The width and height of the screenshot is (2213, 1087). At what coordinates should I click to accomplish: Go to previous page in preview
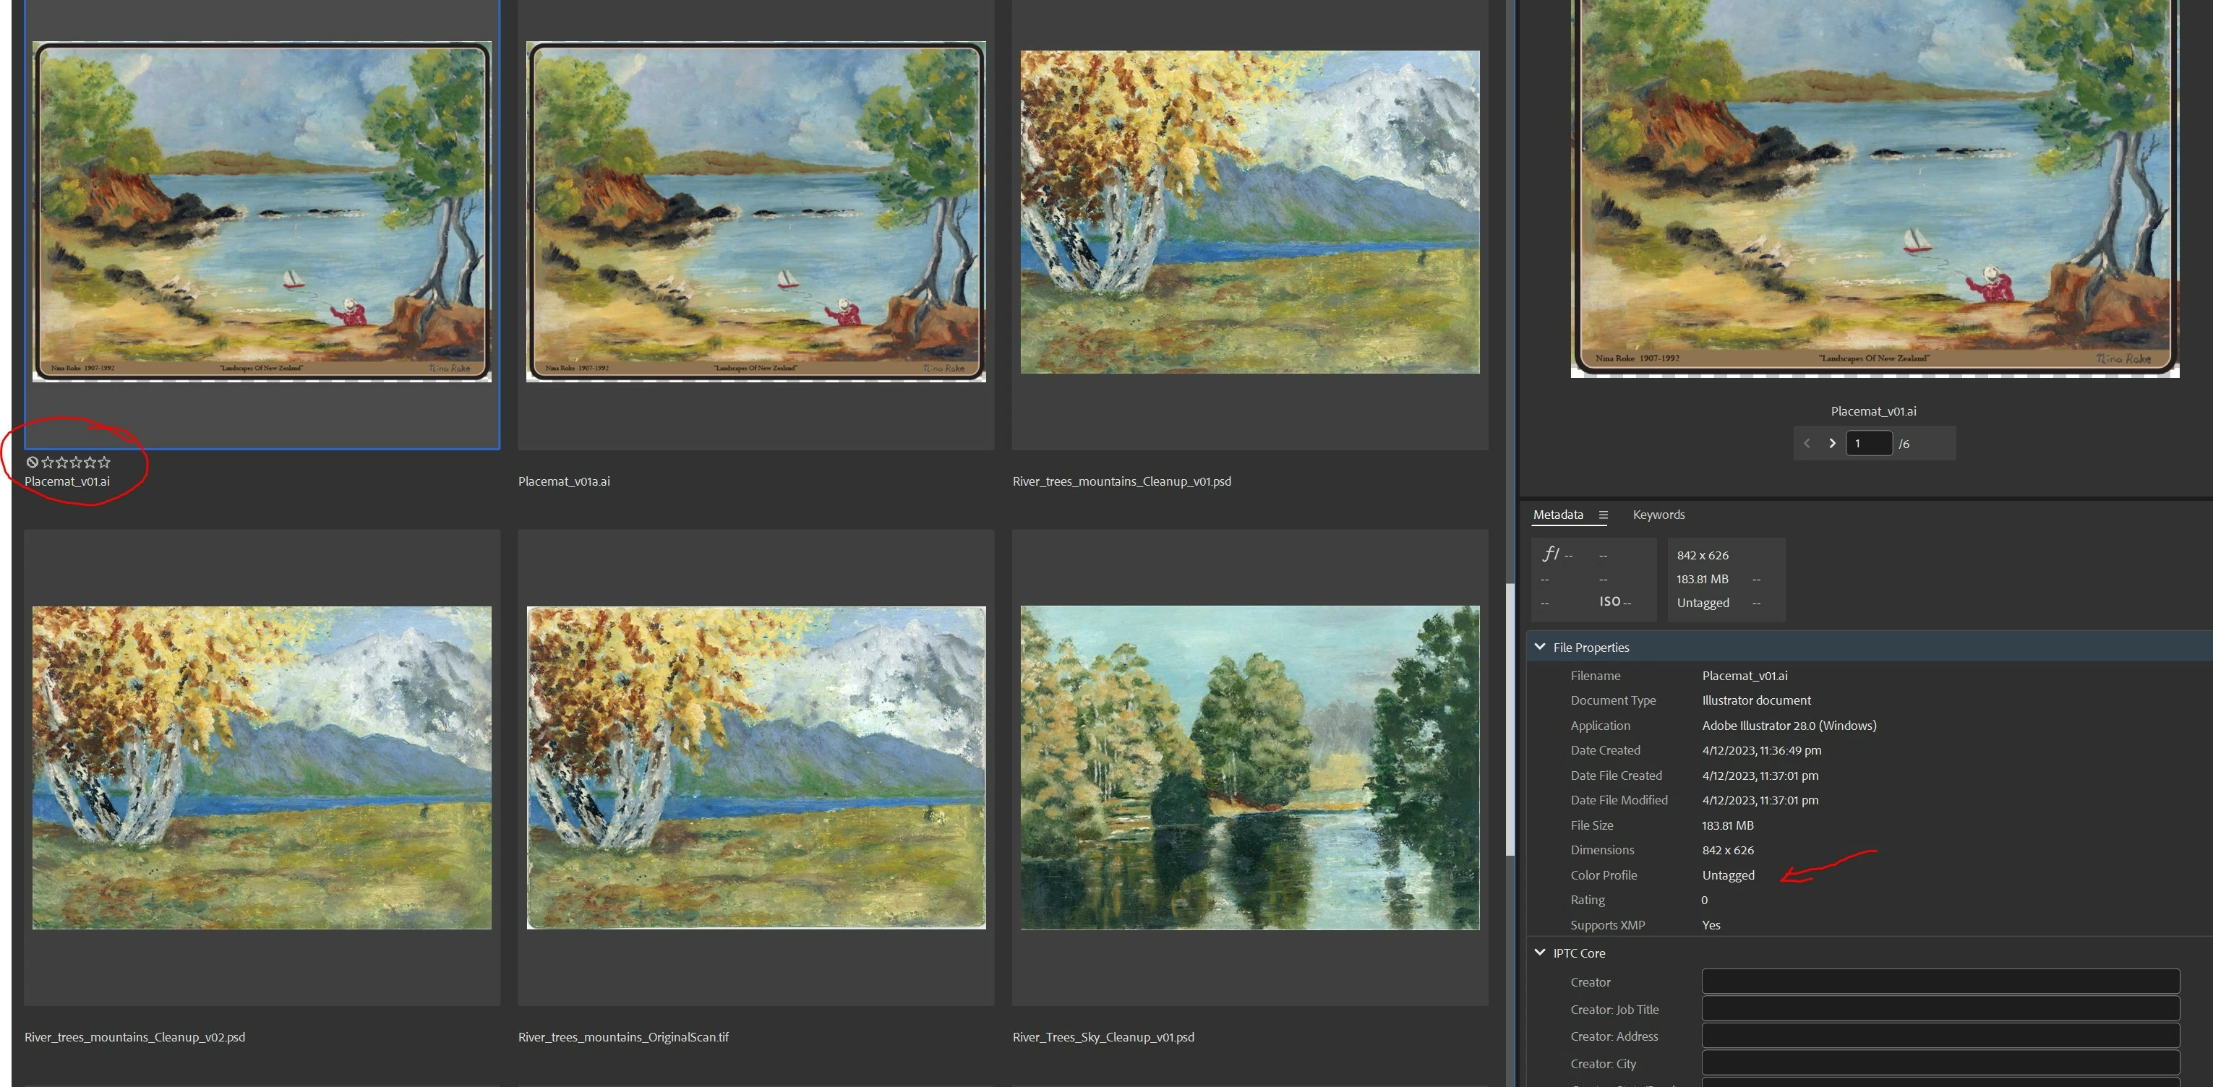(1807, 443)
